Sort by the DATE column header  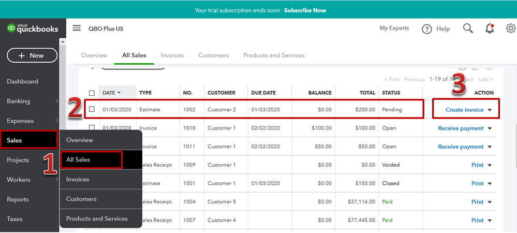[x=111, y=93]
